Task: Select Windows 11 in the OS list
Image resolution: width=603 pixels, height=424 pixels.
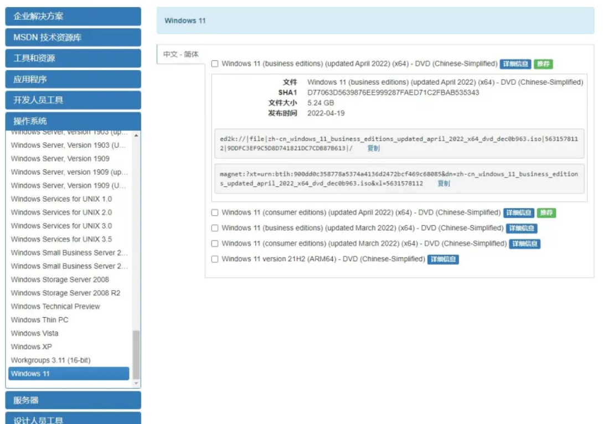Action: click(x=69, y=374)
